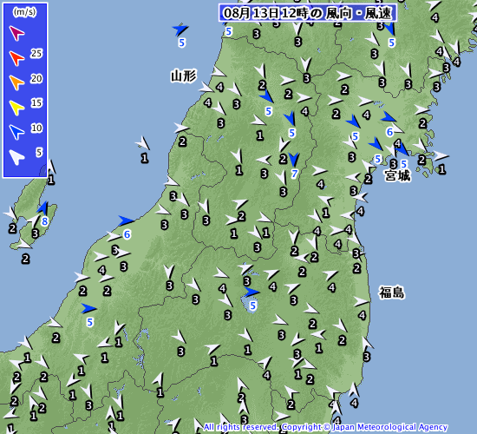
Task: Click the legend unit label (m/s)
Action: click(x=24, y=12)
